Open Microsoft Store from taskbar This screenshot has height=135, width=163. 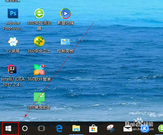pos(93,128)
